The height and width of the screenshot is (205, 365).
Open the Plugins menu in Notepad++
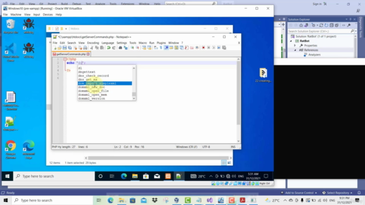tap(161, 43)
